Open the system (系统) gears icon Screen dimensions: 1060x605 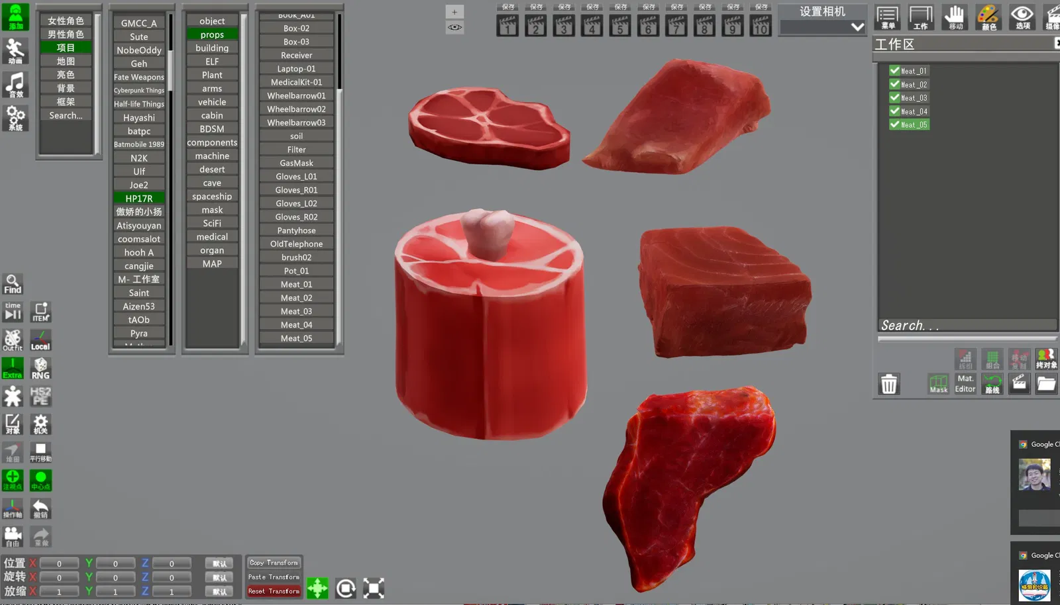pos(15,118)
